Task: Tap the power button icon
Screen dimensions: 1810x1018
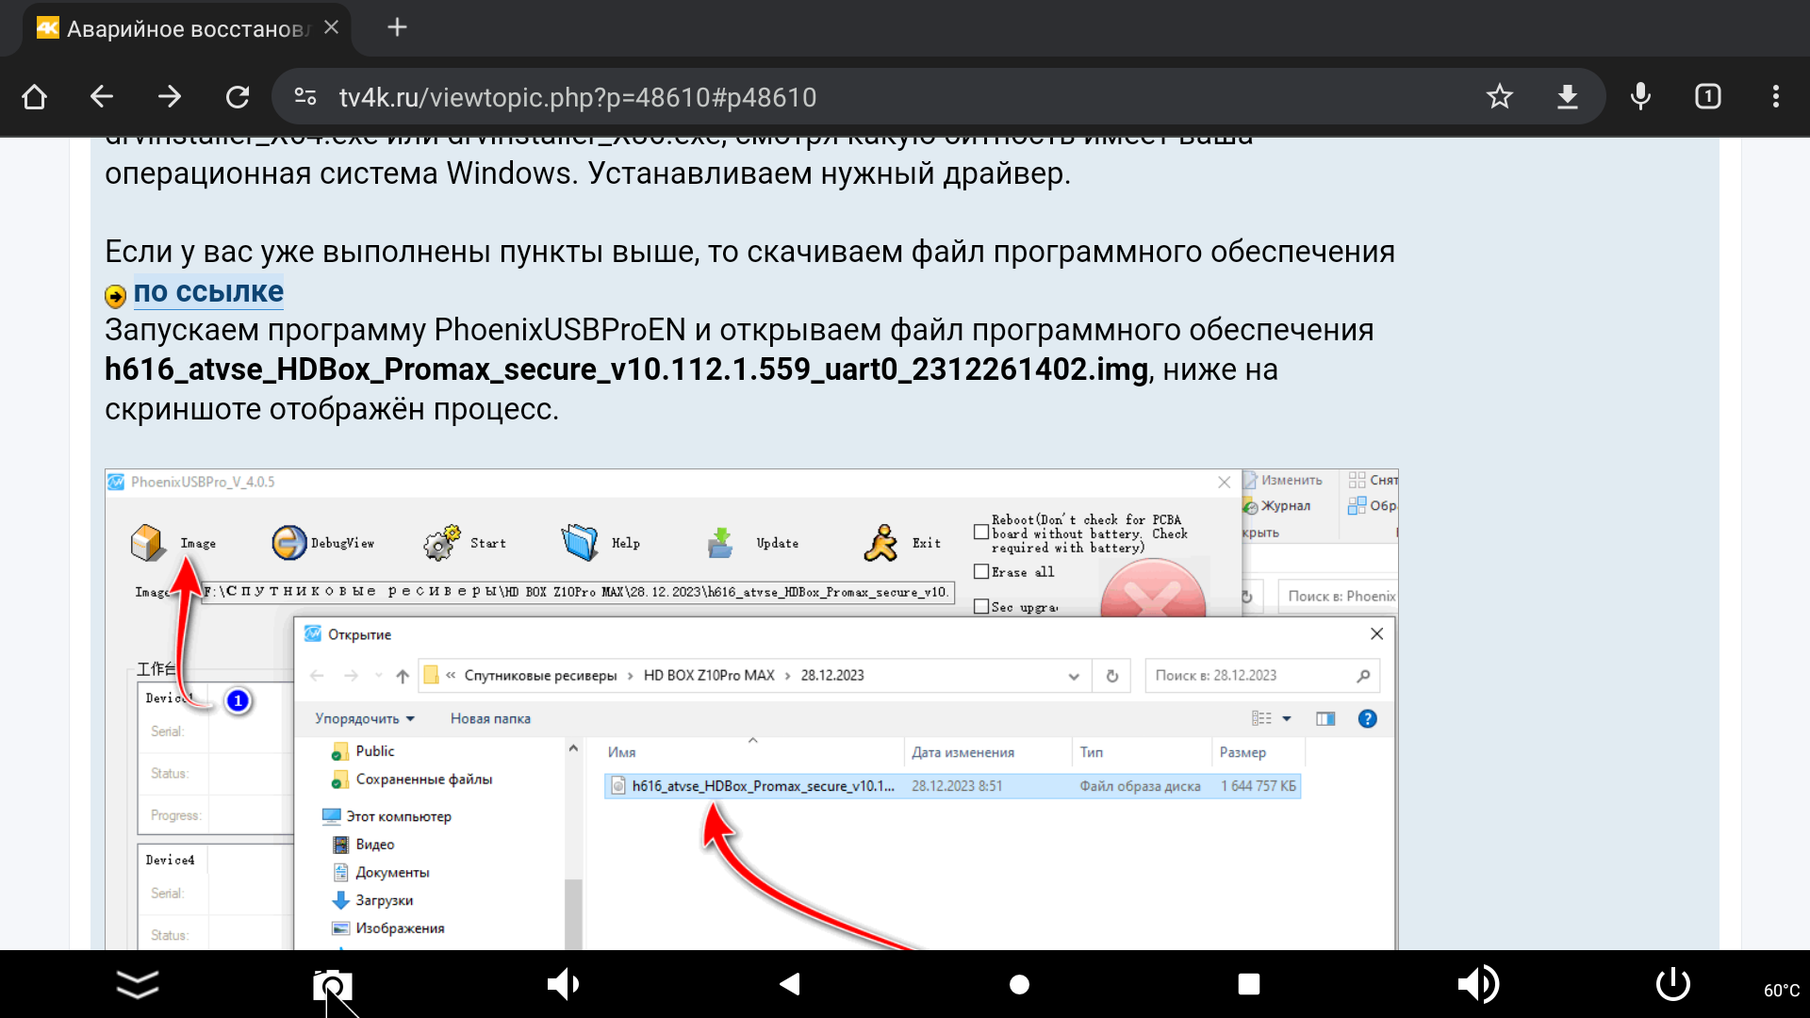Action: [x=1673, y=984]
